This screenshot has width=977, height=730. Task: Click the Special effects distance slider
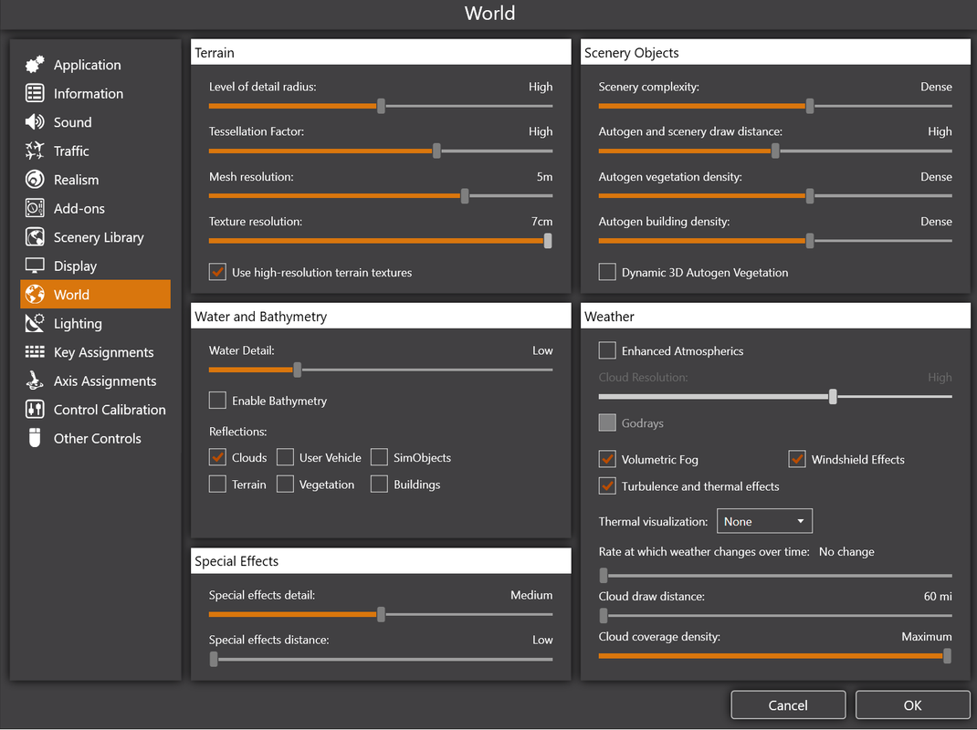click(381, 659)
